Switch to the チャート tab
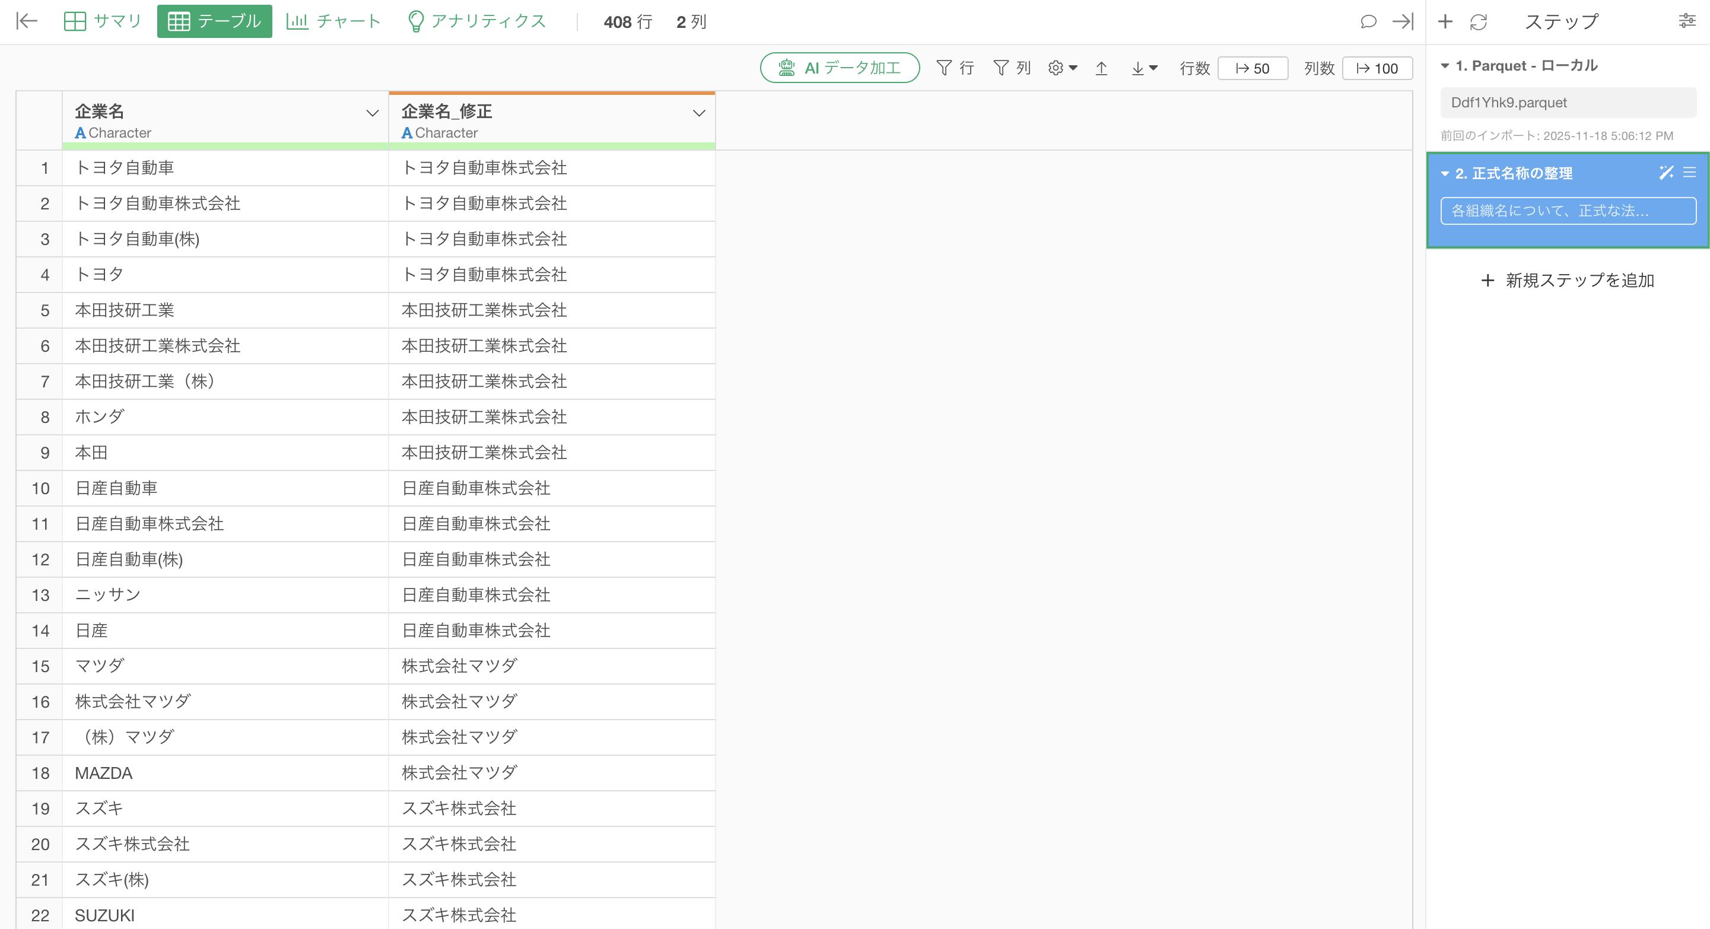This screenshot has height=929, width=1710. coord(334,21)
